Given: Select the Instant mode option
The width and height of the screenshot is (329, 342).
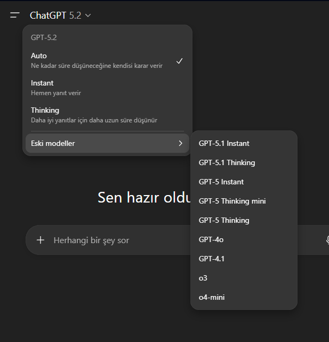Looking at the screenshot, I should pos(107,88).
